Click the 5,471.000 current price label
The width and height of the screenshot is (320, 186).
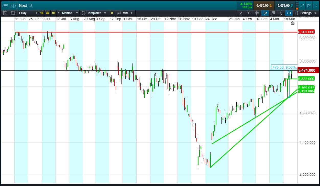[x=308, y=70]
